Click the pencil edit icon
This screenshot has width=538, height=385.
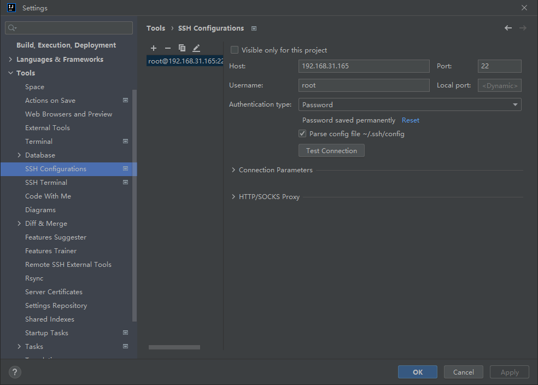(196, 48)
